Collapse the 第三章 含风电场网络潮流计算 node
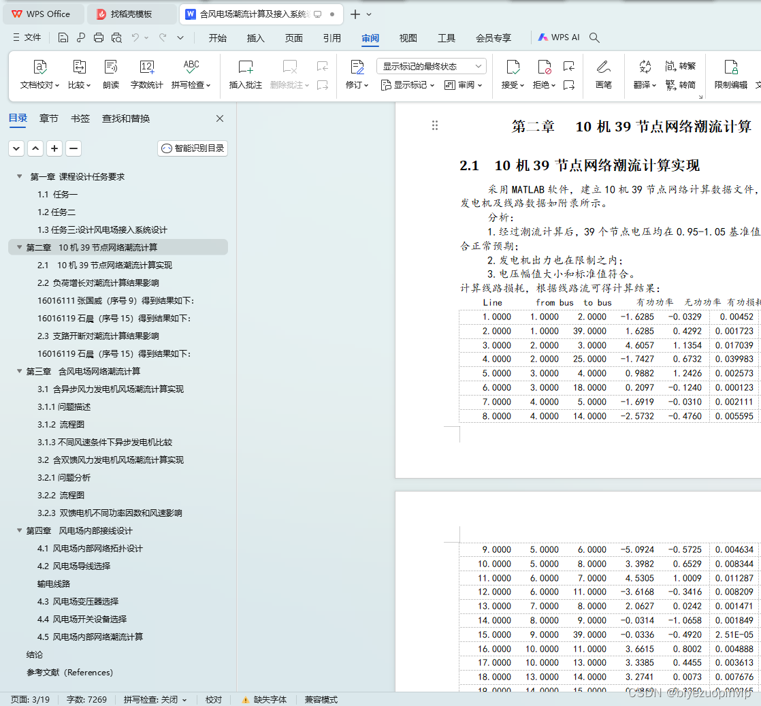This screenshot has width=761, height=706. (20, 371)
